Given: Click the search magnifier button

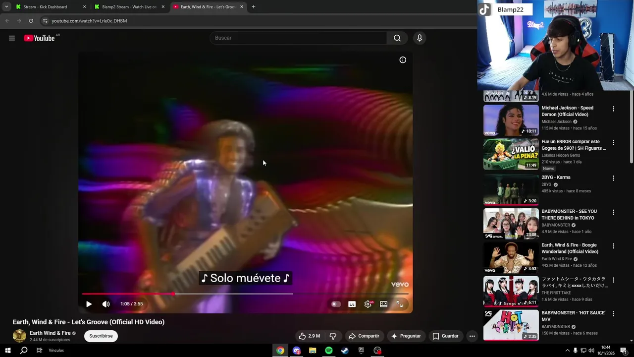Looking at the screenshot, I should tap(397, 38).
